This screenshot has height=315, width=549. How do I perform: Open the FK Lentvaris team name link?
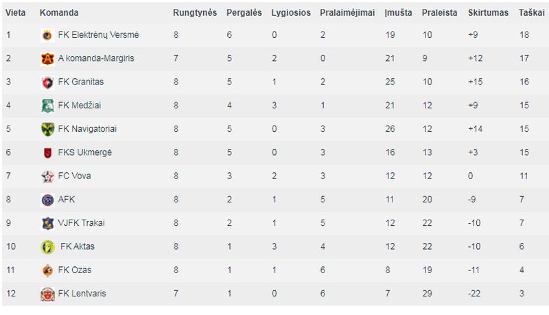pos(82,294)
